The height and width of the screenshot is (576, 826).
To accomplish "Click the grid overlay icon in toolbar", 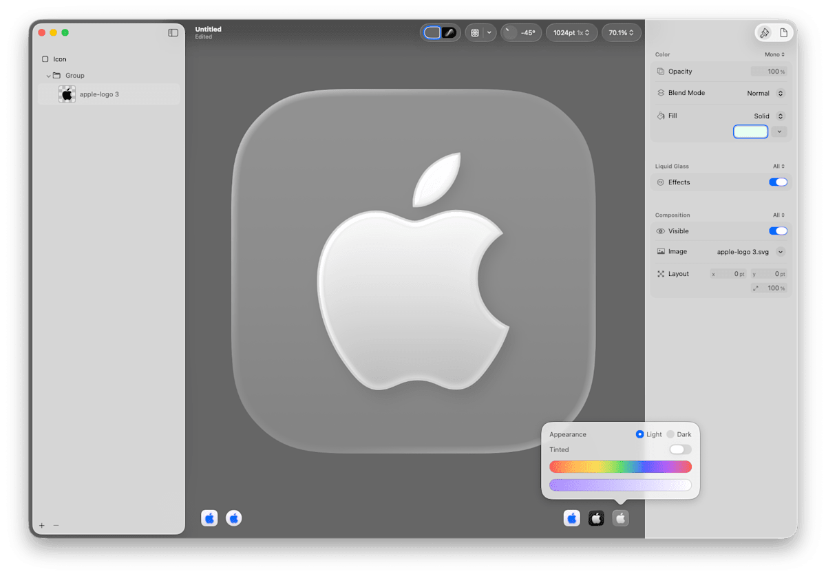I will (x=474, y=32).
